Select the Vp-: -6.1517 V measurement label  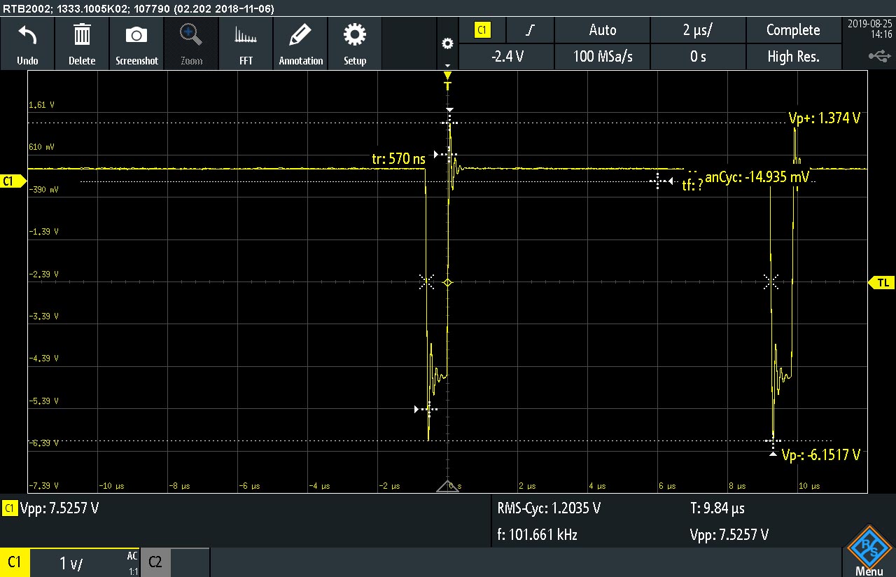[x=820, y=455]
